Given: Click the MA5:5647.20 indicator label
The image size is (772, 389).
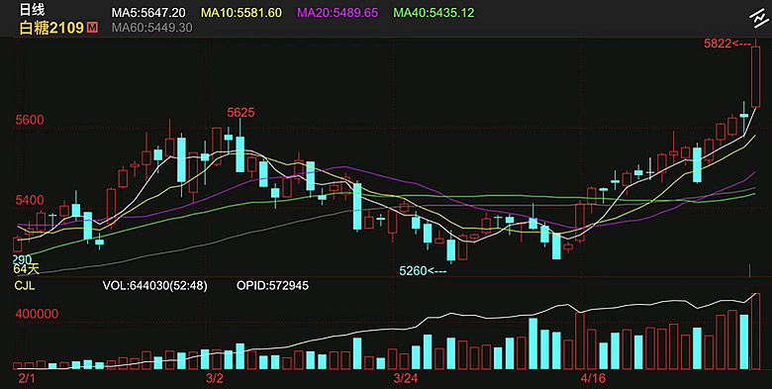Looking at the screenshot, I should [148, 12].
